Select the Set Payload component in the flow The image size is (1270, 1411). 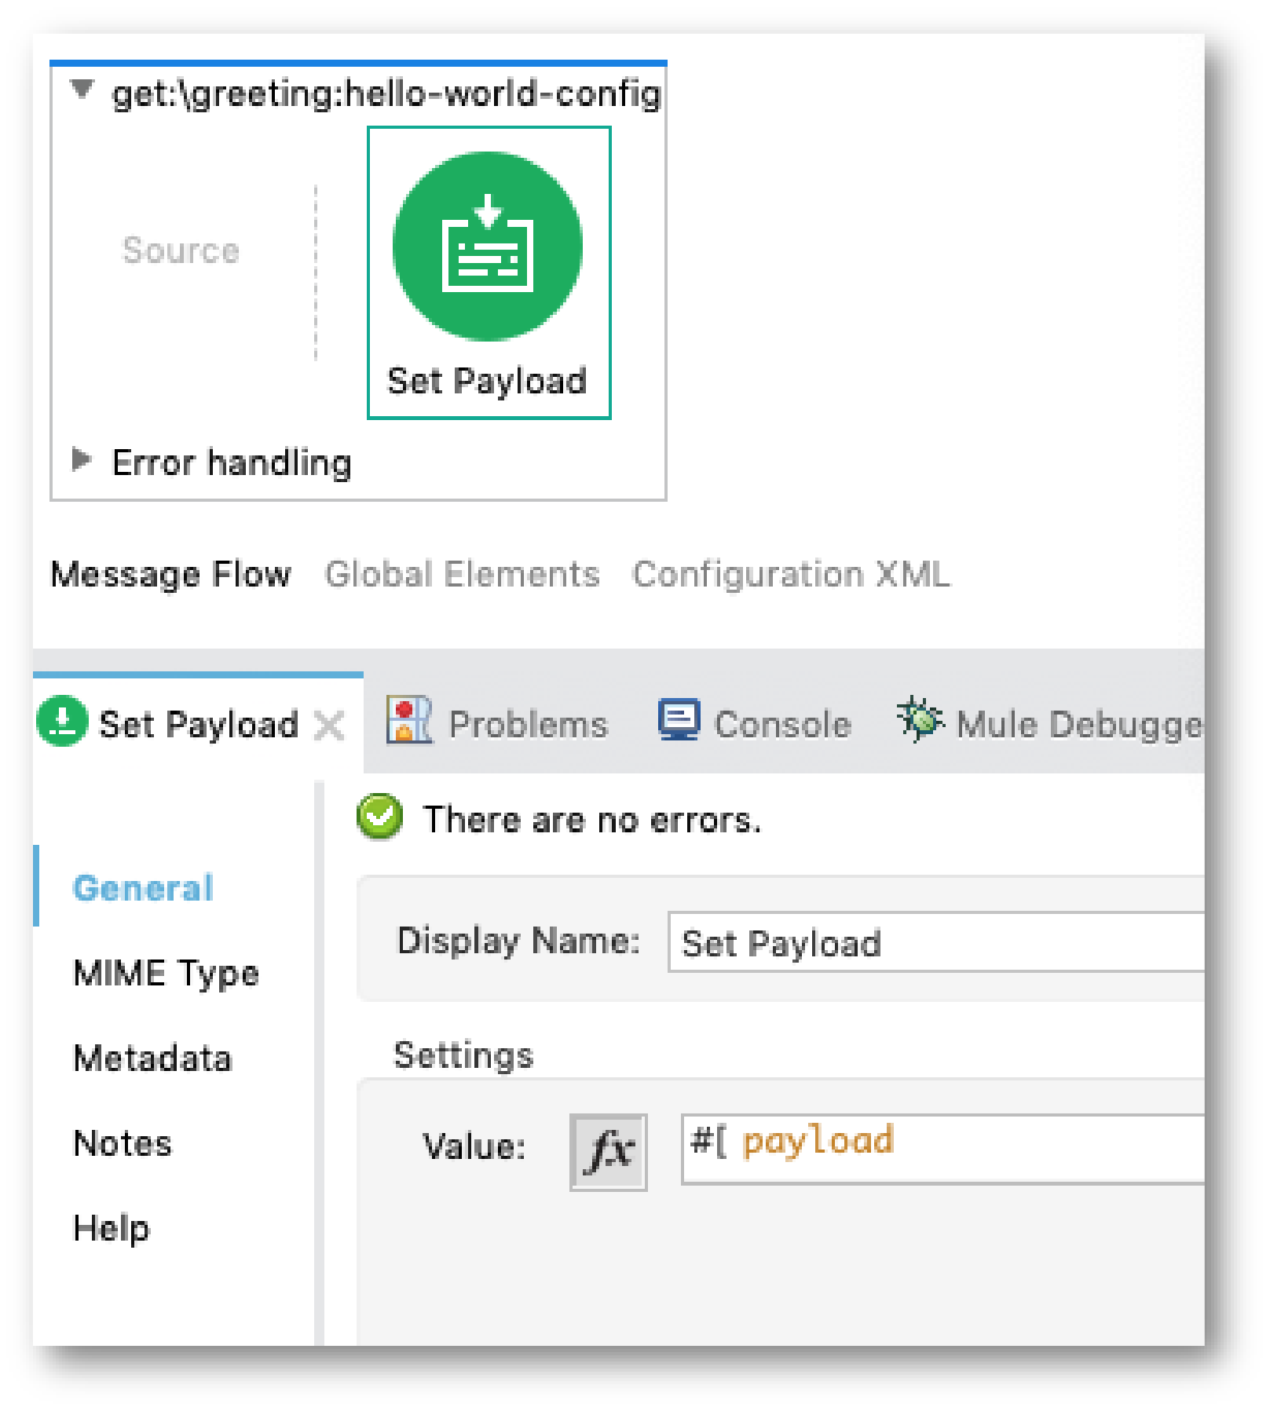click(x=488, y=243)
